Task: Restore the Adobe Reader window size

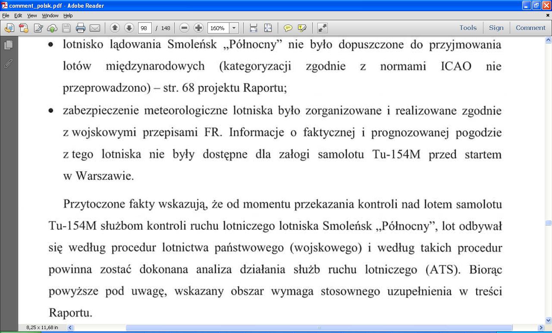Action: point(536,6)
